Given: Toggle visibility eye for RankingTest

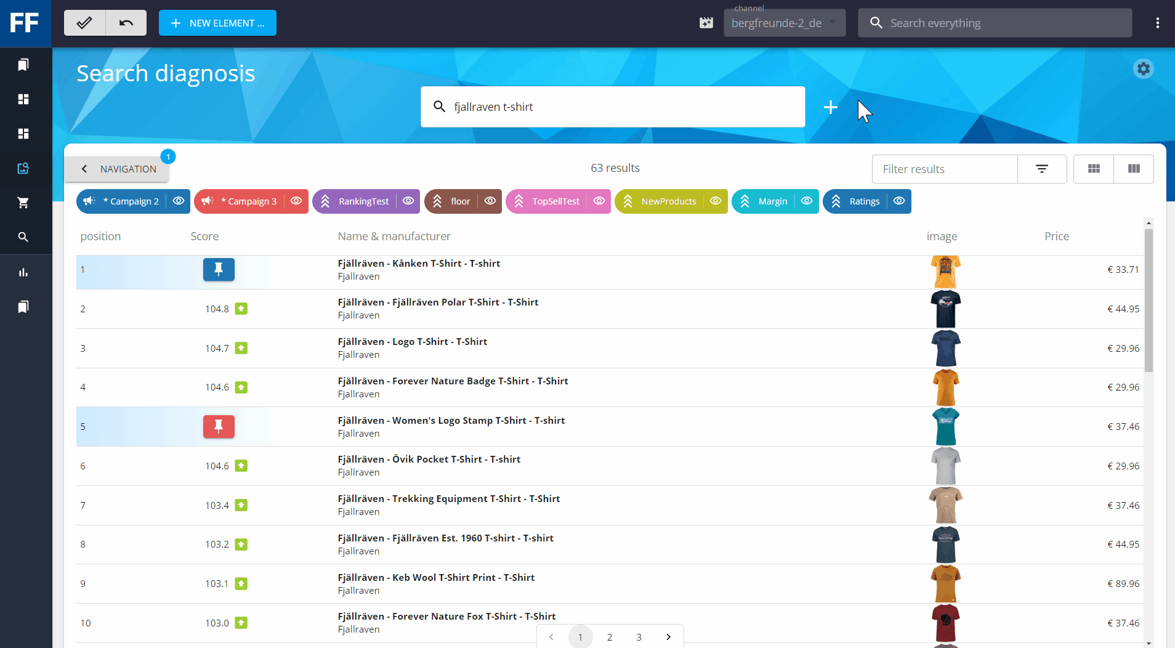Looking at the screenshot, I should click(x=408, y=201).
